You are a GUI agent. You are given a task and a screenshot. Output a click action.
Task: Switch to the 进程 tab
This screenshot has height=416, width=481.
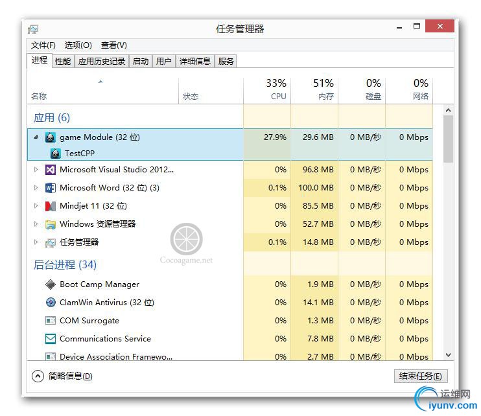tap(40, 60)
